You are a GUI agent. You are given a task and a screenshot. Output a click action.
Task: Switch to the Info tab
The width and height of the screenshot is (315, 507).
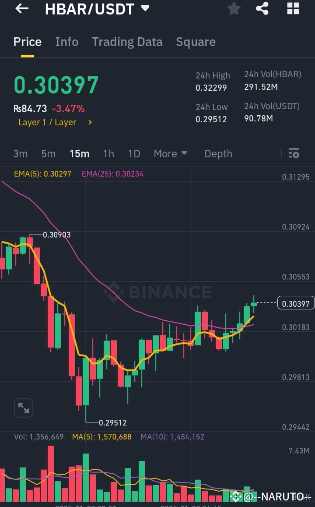click(66, 42)
